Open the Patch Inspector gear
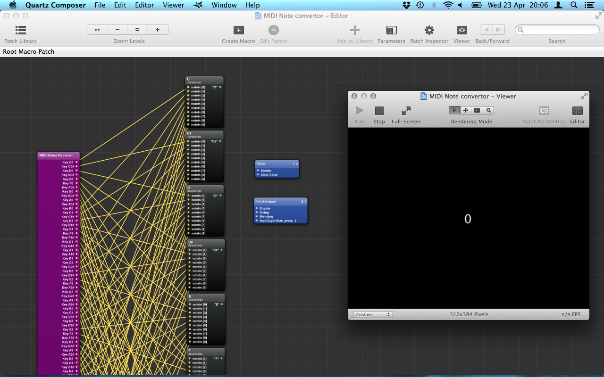Screen dimensions: 604x377 click(429, 31)
